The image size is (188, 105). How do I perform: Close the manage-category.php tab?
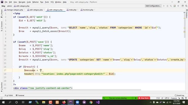(24, 10)
